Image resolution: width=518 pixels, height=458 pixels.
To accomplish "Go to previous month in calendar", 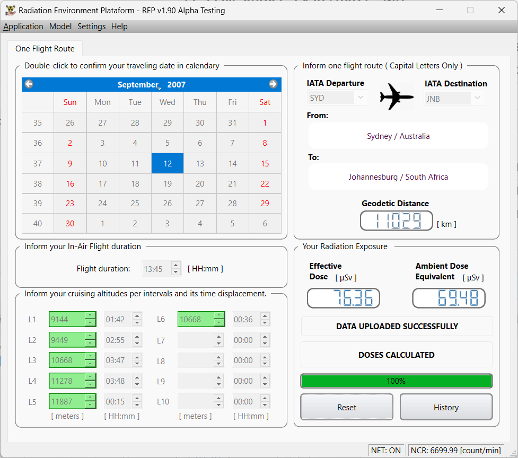I will click(29, 84).
